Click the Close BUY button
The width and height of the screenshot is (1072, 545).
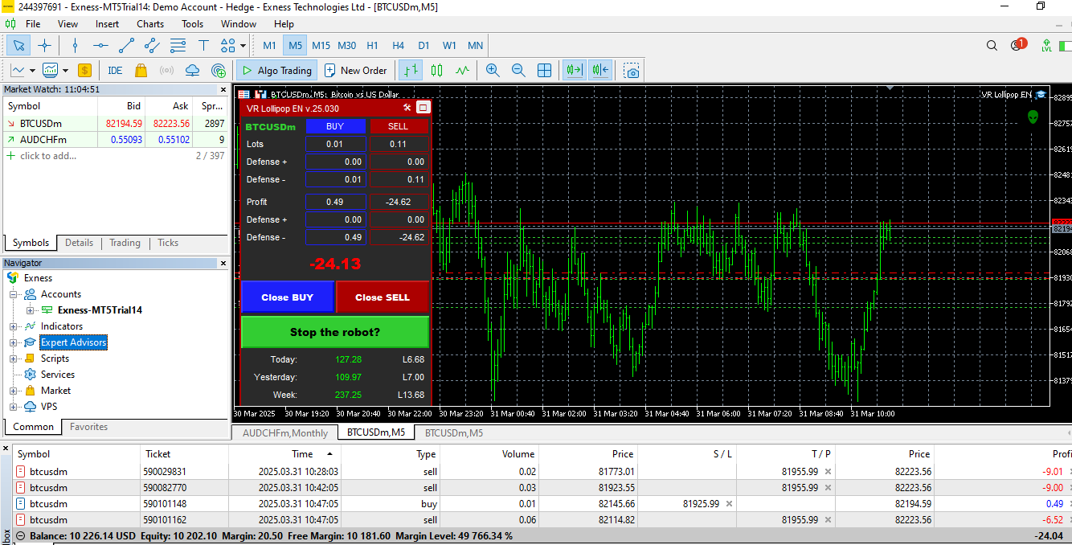287,297
